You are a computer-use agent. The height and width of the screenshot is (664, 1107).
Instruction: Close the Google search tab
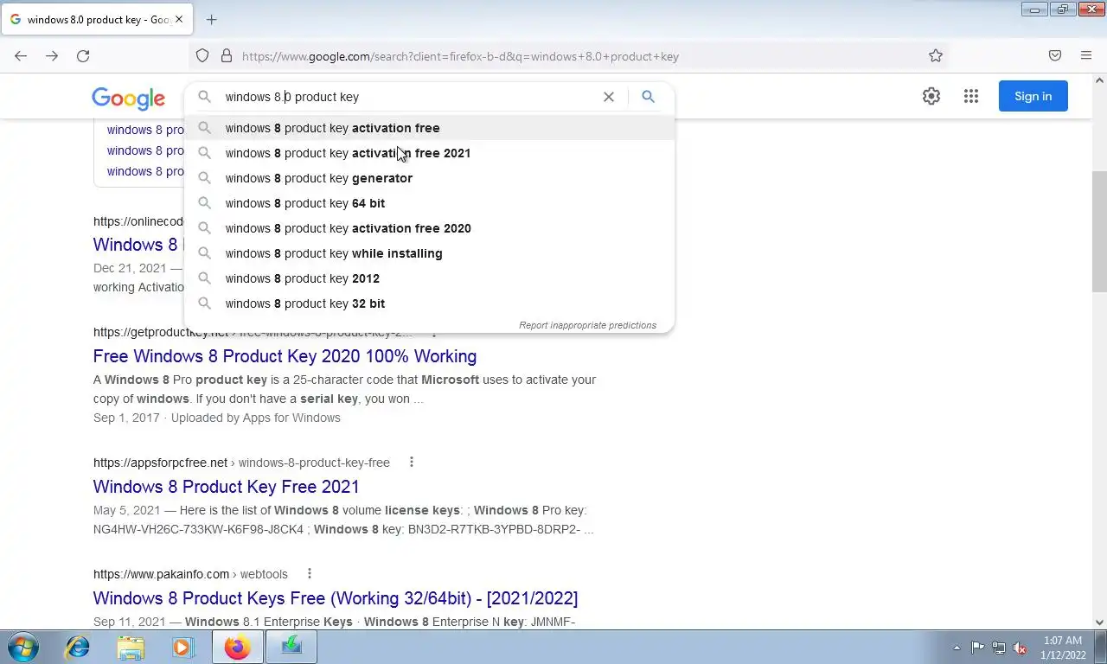coord(179,19)
